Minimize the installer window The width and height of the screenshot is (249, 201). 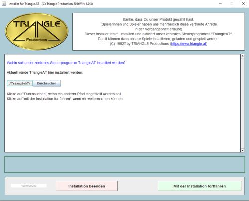point(220,4)
